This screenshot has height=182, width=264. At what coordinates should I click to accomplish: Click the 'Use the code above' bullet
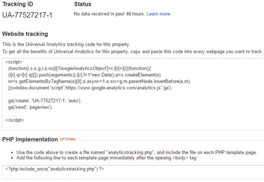(x=136, y=152)
